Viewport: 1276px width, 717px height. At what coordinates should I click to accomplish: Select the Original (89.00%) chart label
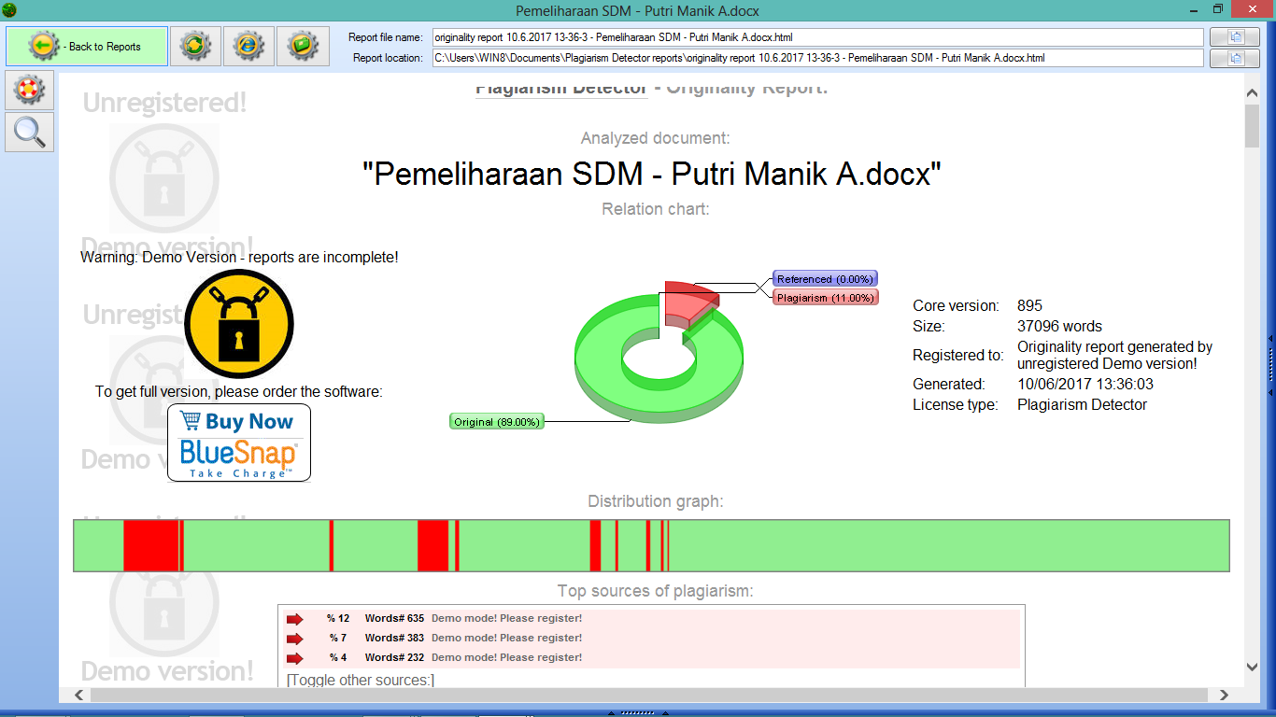496,422
